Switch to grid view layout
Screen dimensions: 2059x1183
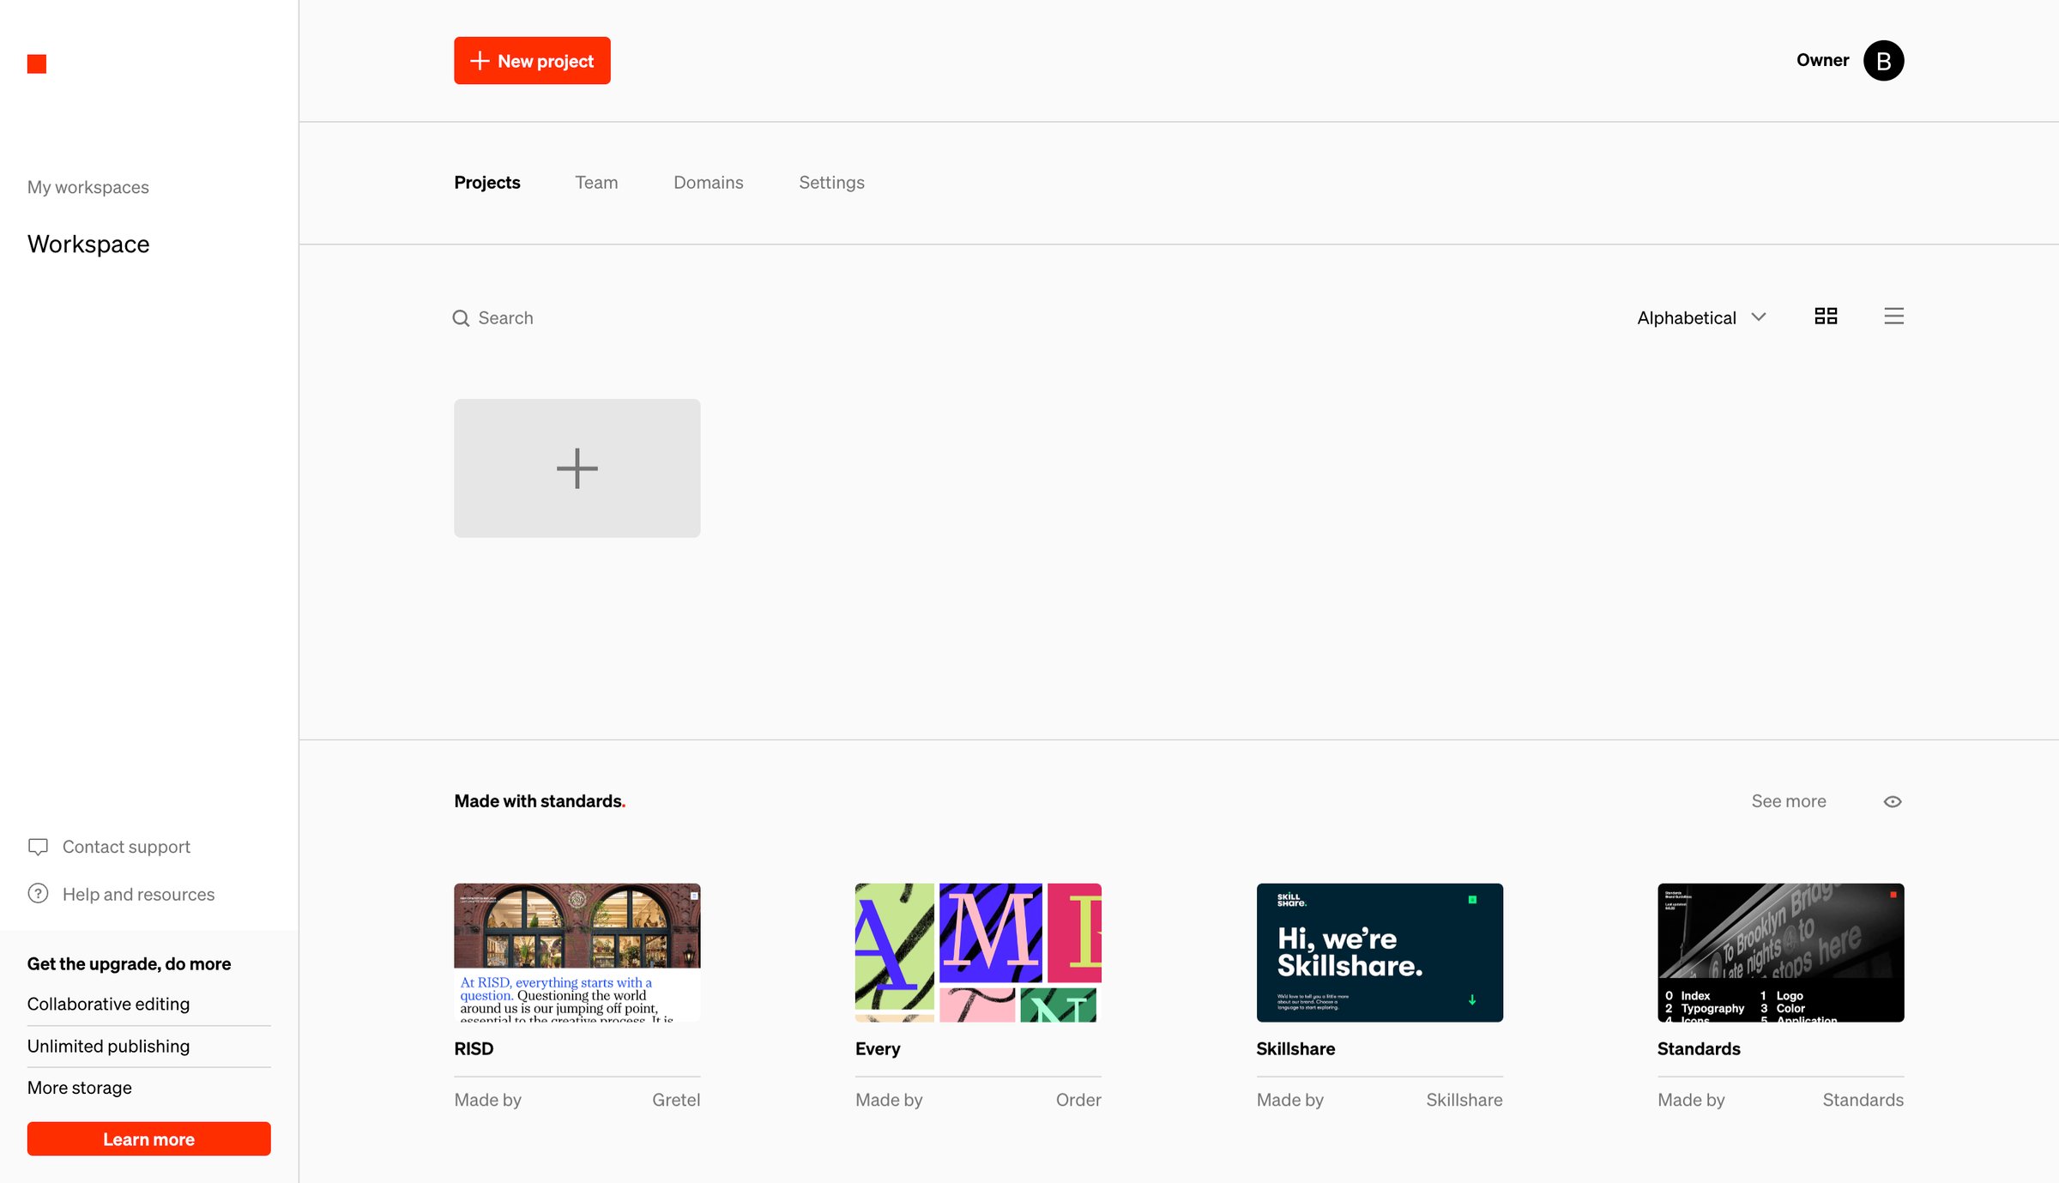[x=1826, y=317]
